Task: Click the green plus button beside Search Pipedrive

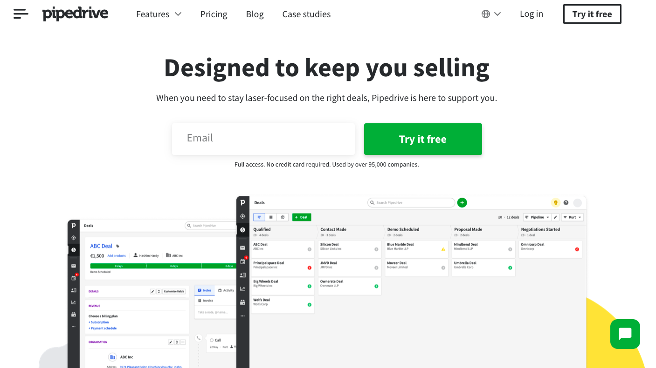Action: (462, 202)
